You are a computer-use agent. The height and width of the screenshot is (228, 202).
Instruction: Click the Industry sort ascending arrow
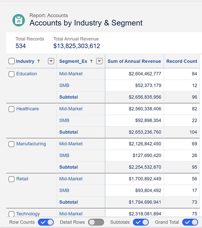click(38, 61)
